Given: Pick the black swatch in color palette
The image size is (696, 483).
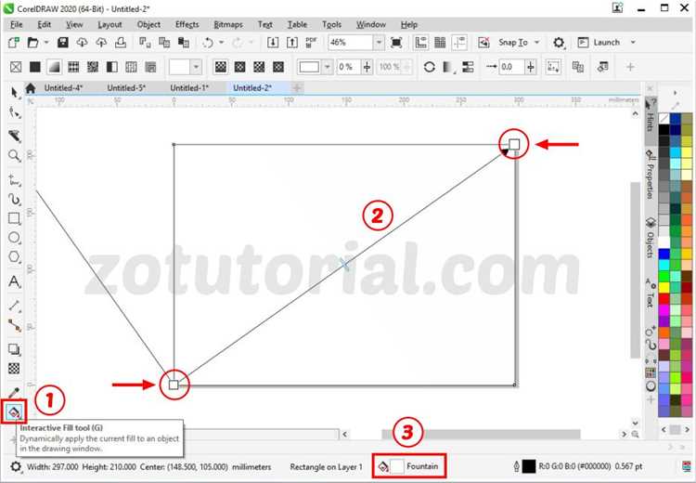Looking at the screenshot, I should click(x=664, y=129).
